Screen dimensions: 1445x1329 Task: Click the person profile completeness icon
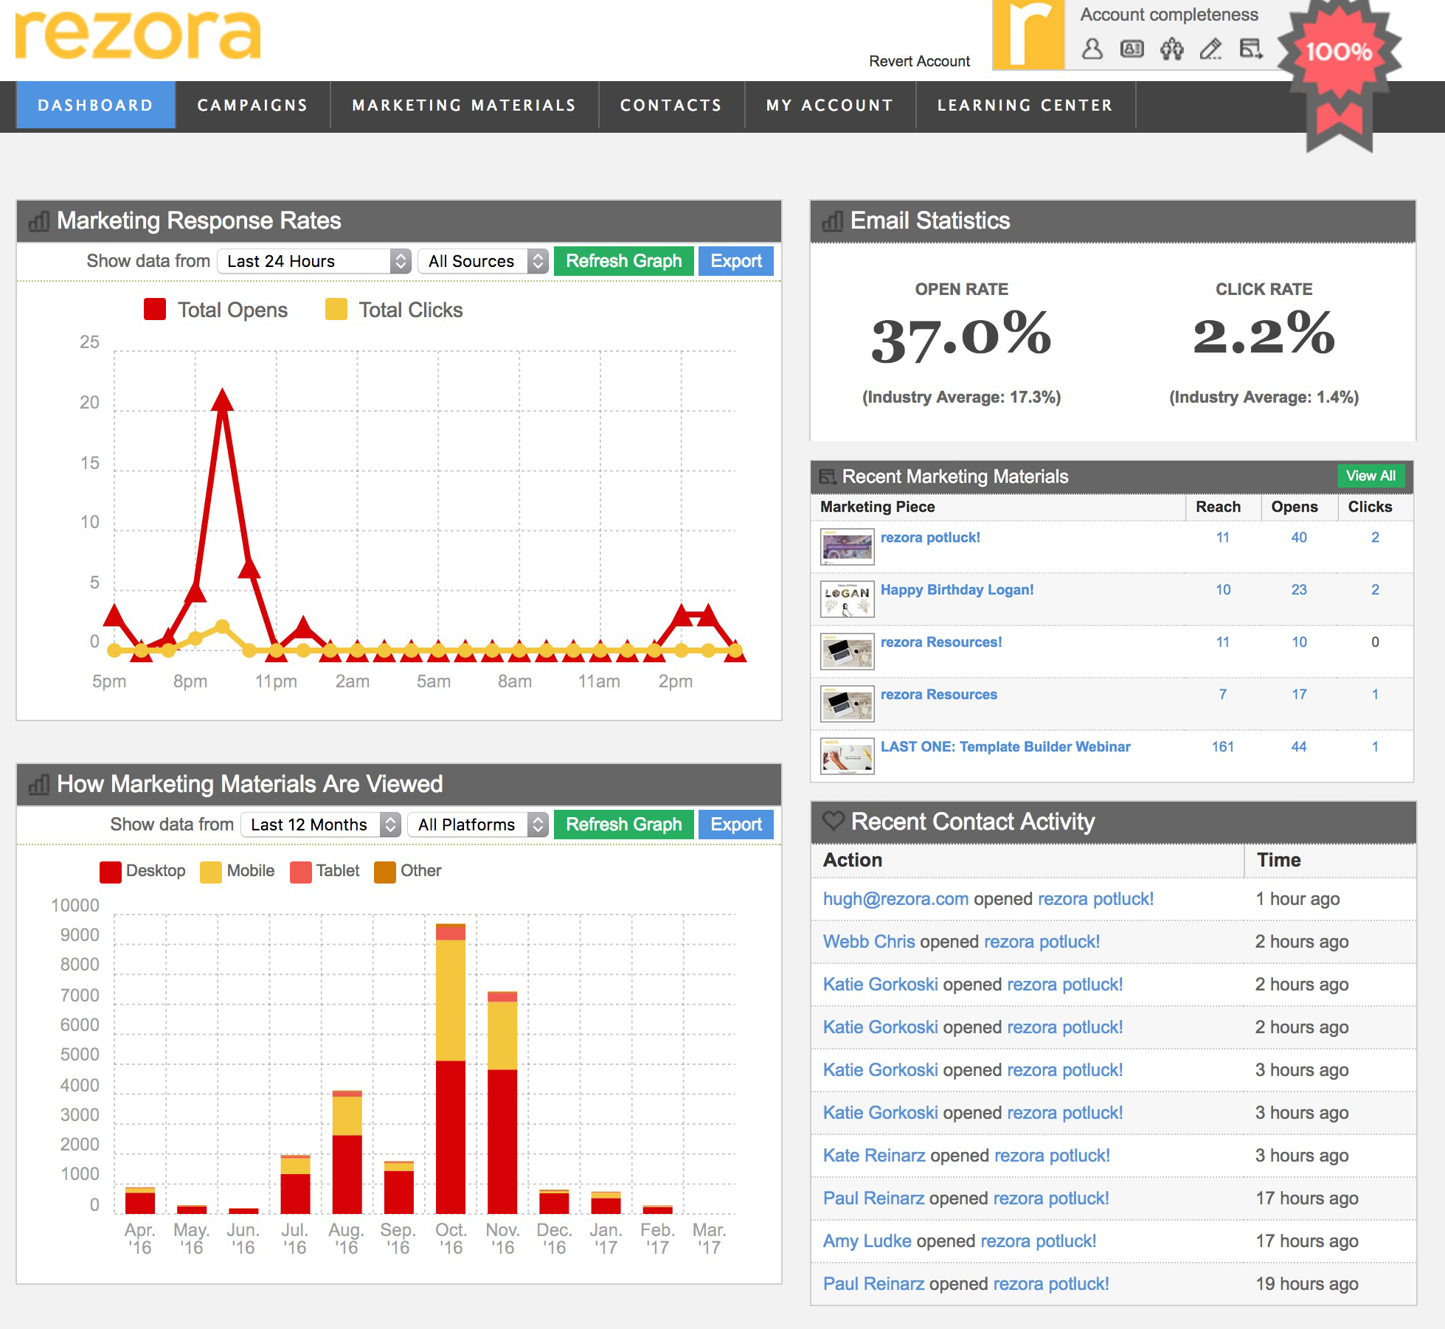point(1092,49)
